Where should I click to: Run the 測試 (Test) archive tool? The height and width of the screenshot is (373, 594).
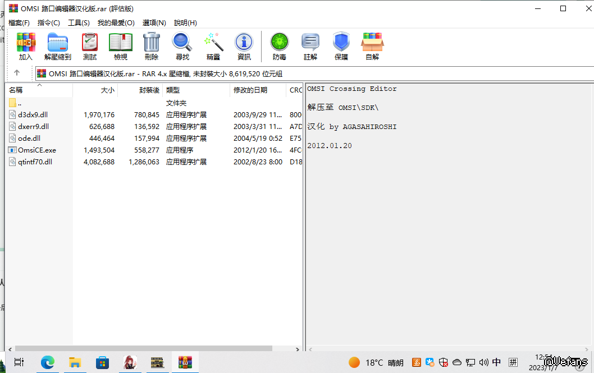(x=90, y=47)
